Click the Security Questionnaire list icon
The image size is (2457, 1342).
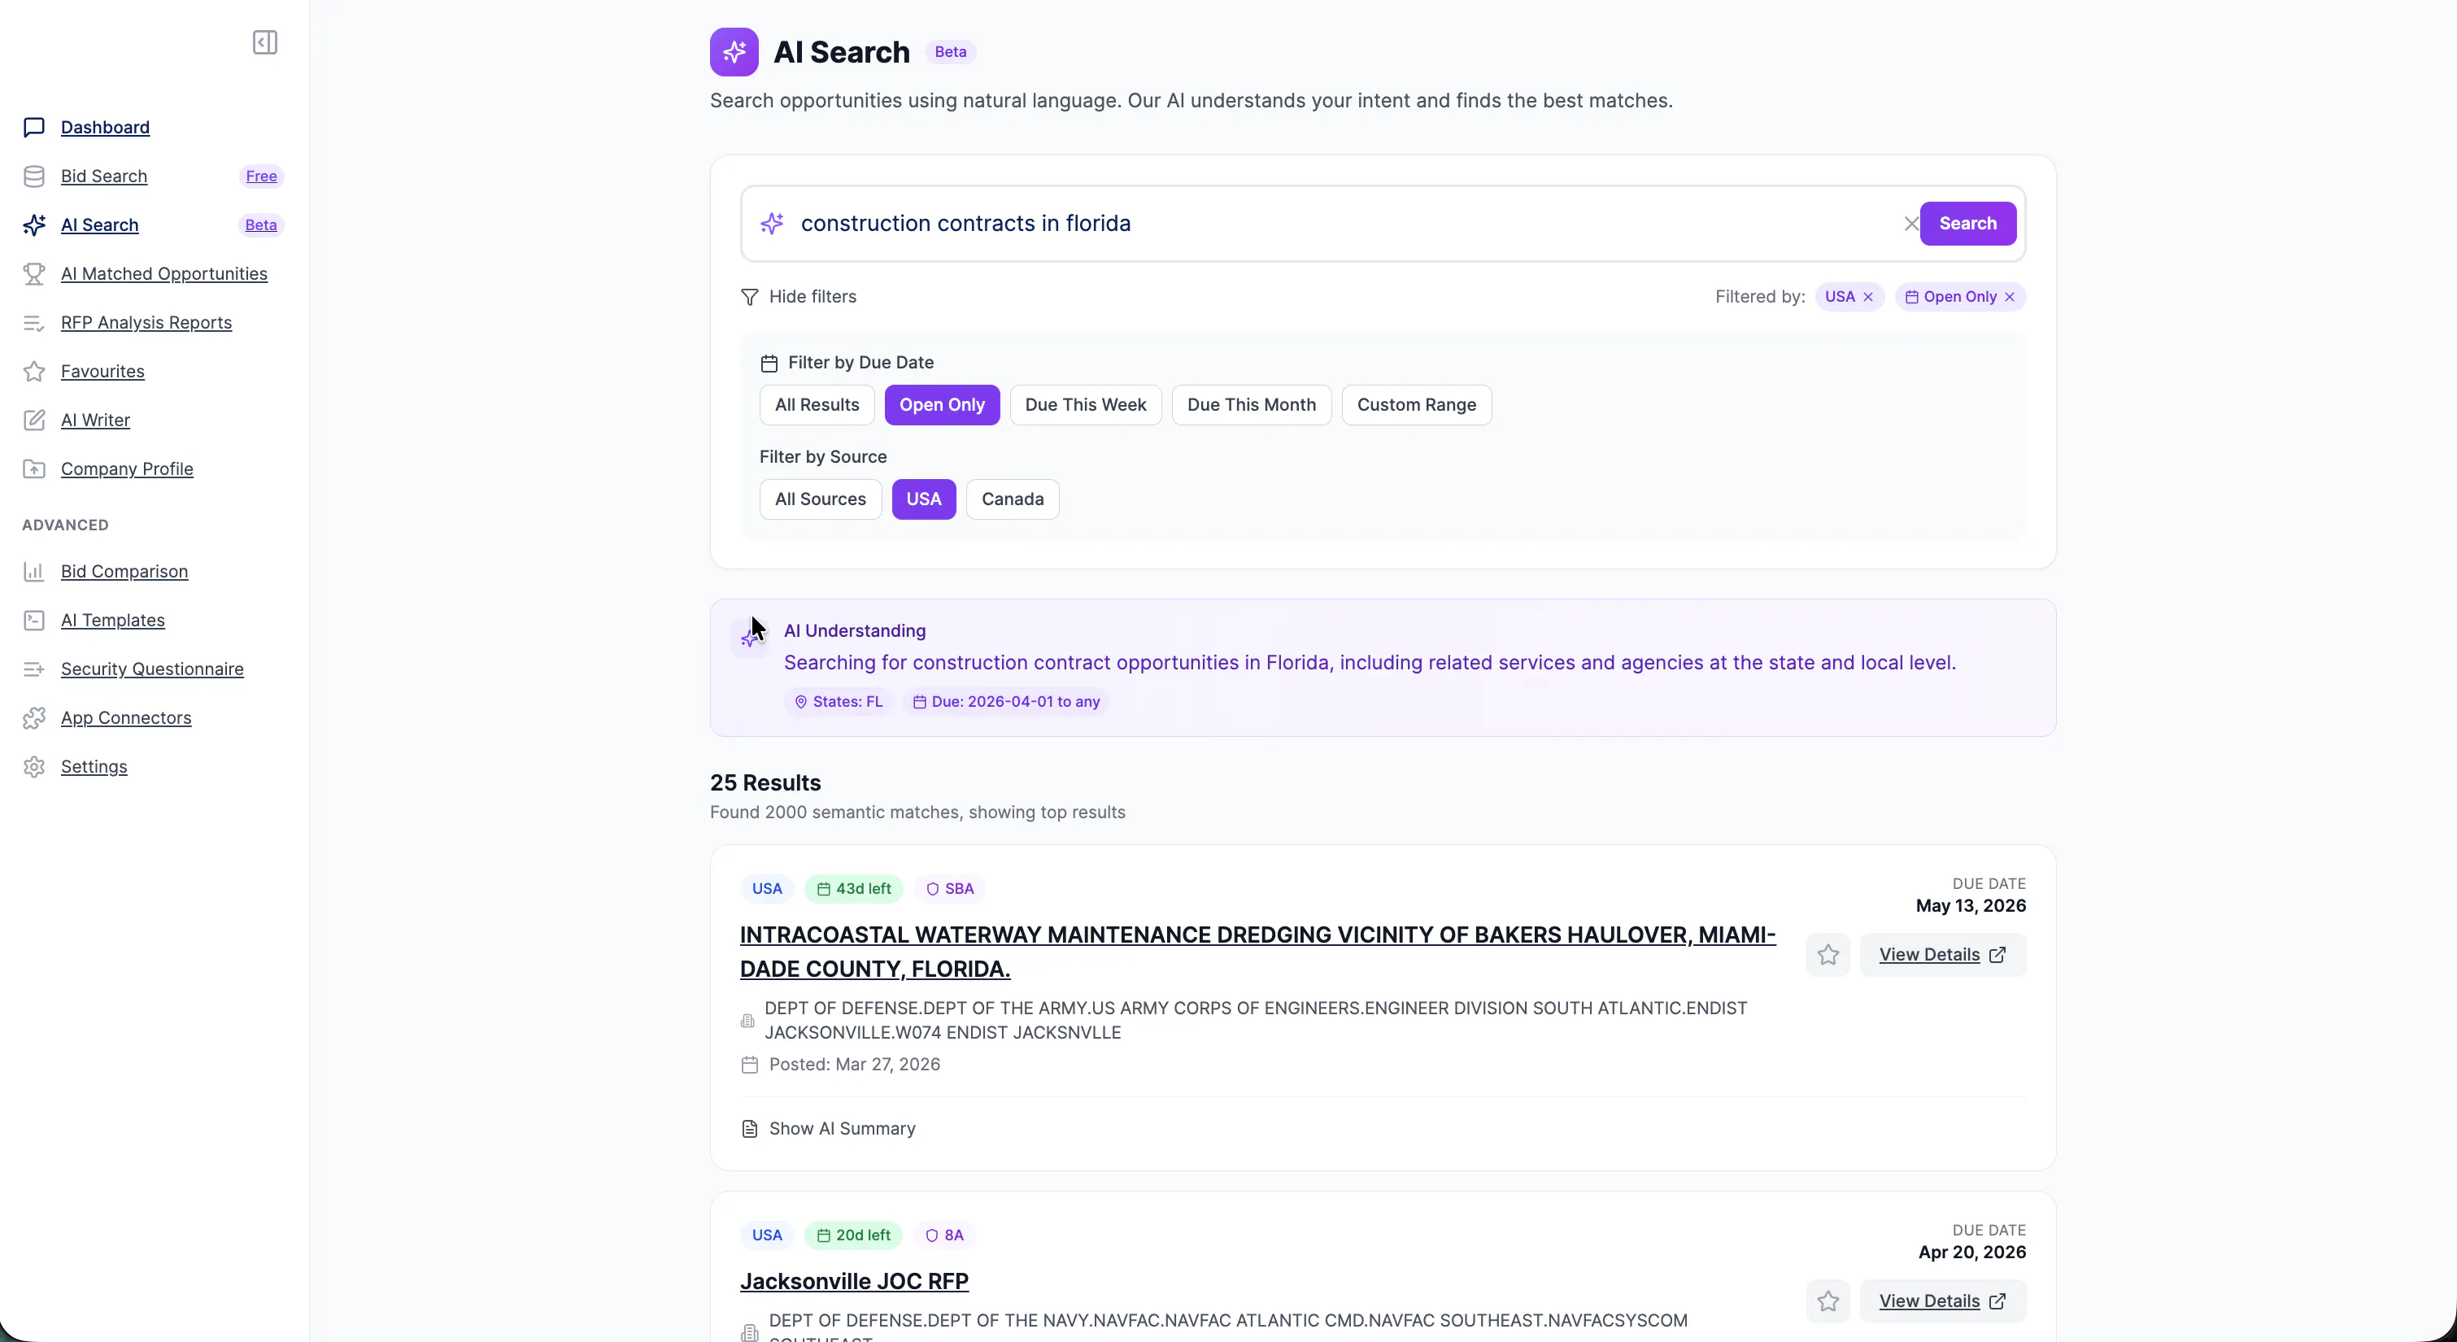pyautogui.click(x=34, y=669)
